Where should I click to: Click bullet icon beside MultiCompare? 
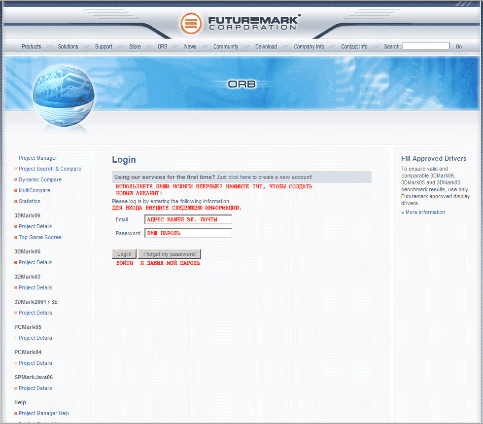tap(16, 191)
